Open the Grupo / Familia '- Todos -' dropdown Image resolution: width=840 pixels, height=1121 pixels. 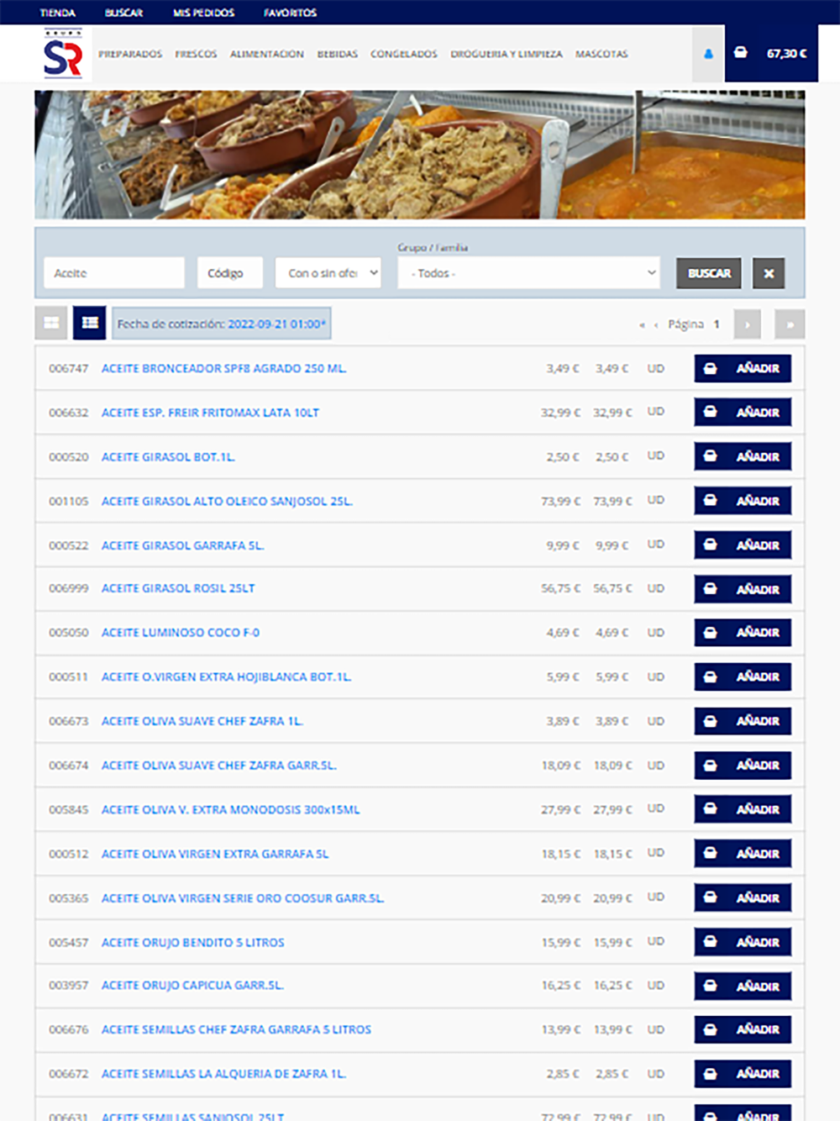coord(529,273)
